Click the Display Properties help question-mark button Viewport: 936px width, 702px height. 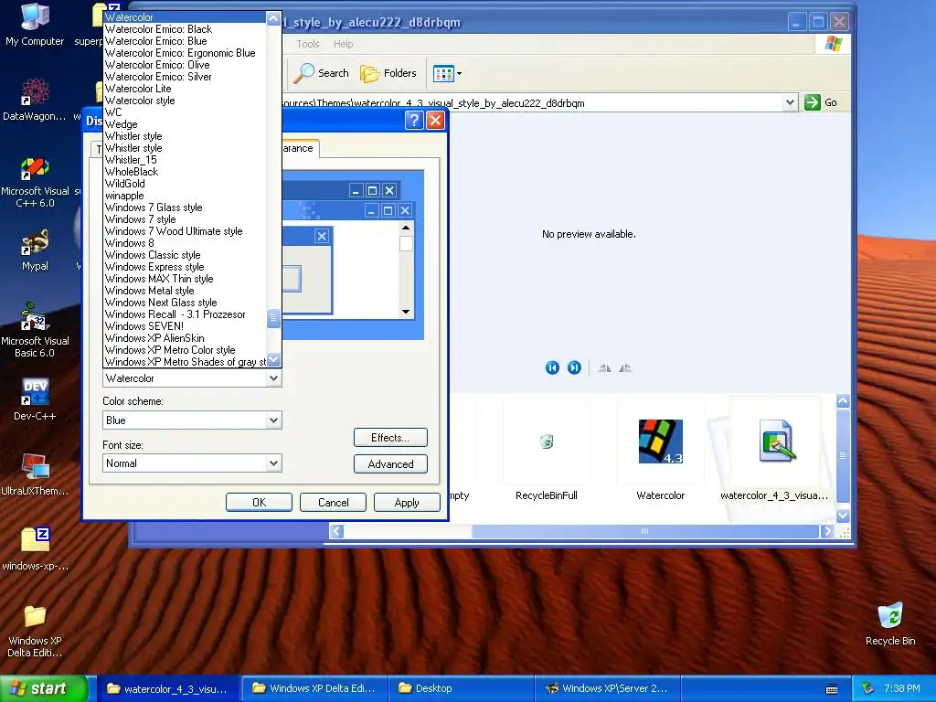pyautogui.click(x=414, y=121)
